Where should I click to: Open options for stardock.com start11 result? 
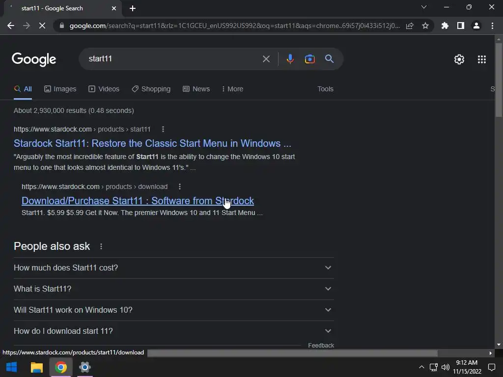163,129
